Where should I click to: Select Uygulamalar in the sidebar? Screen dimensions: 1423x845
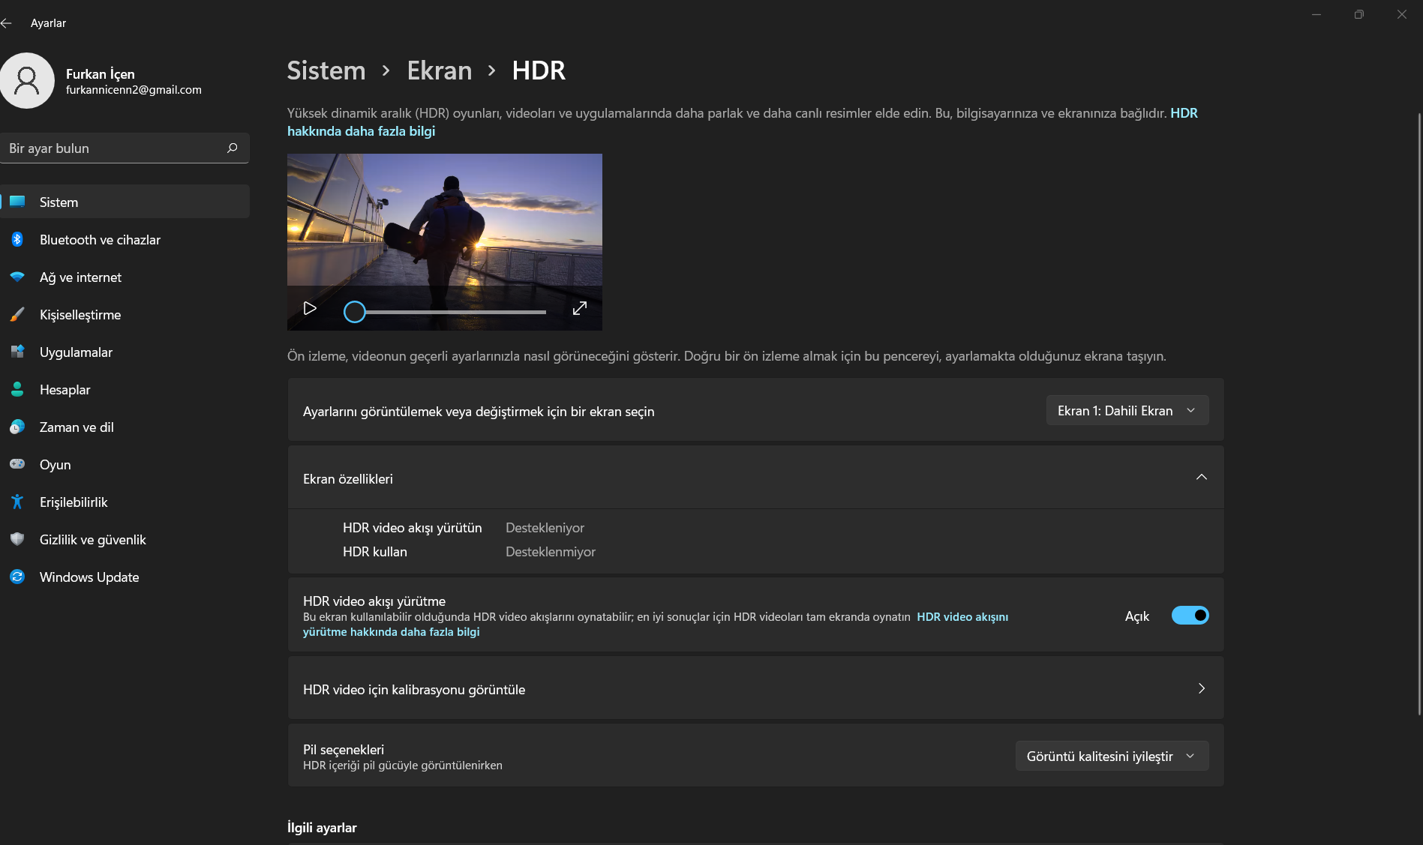click(125, 352)
